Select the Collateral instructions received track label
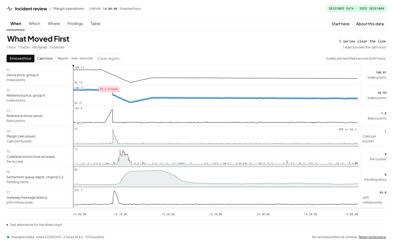This screenshot has height=245, width=393. [x=31, y=157]
